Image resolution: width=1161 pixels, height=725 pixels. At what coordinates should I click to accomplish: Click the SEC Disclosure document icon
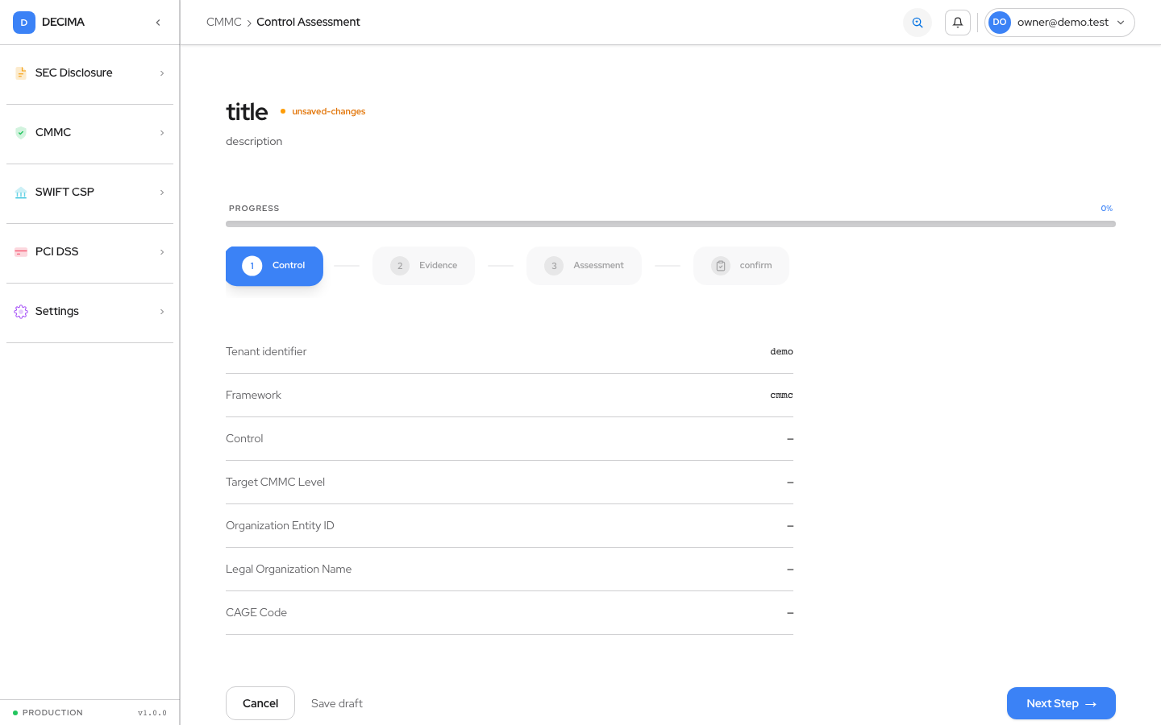[21, 73]
